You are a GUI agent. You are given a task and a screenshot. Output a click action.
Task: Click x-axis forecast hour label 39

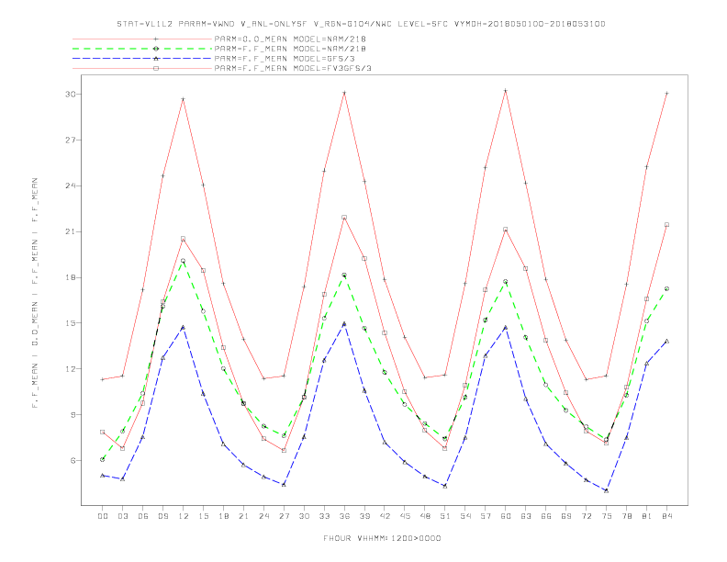click(364, 516)
